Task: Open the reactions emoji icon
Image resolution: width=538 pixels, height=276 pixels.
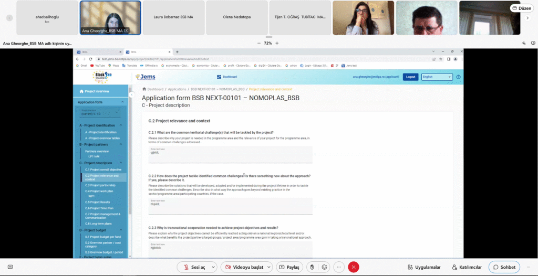Action: pos(325,267)
